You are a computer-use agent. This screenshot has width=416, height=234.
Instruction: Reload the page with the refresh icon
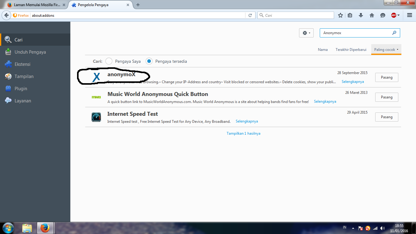pos(250,15)
